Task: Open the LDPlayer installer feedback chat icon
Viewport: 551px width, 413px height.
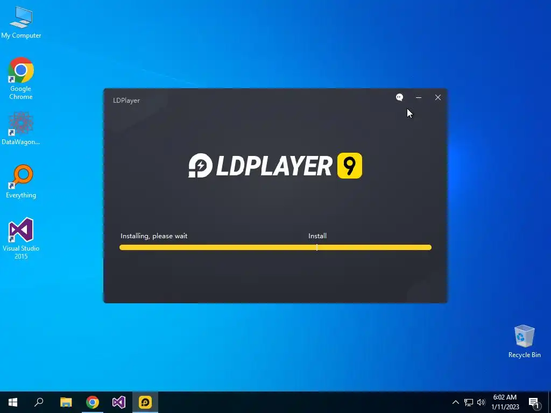Action: (399, 97)
